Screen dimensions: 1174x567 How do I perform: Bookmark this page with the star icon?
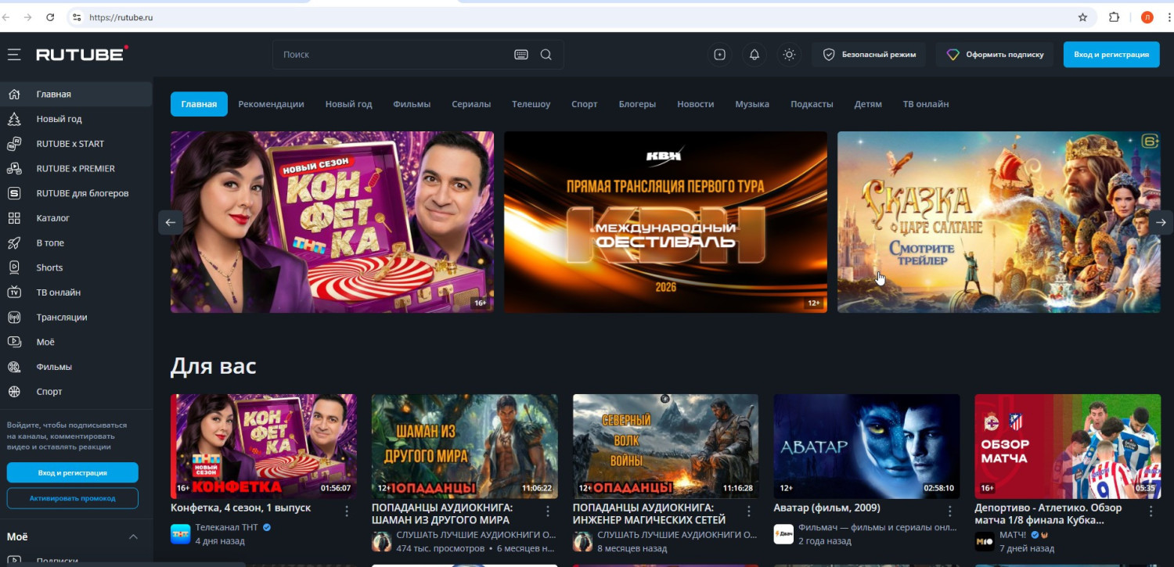[x=1082, y=17]
